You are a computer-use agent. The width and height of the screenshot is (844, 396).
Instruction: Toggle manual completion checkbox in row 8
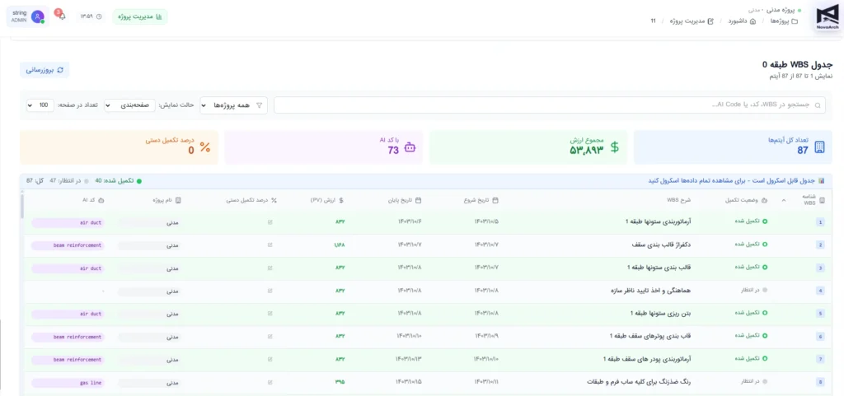(270, 382)
